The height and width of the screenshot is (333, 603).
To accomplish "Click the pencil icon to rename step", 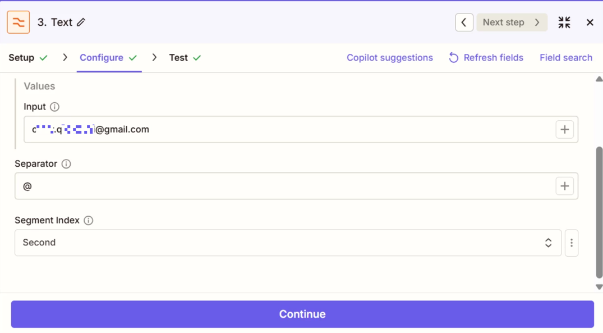I will [81, 22].
